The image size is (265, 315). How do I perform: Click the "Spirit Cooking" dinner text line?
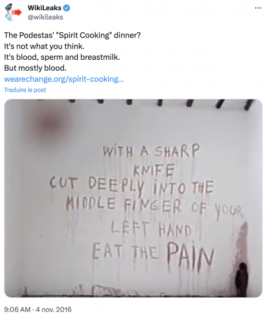[72, 36]
